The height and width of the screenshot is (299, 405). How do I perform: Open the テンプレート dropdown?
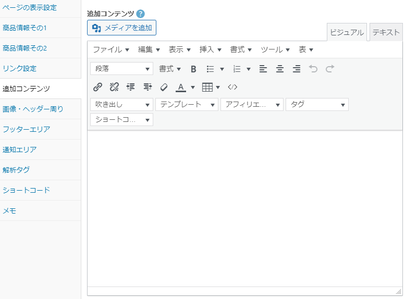point(187,105)
